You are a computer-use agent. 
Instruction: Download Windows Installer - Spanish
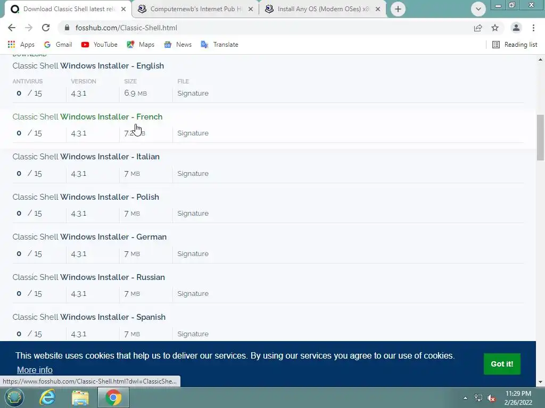[x=89, y=317]
